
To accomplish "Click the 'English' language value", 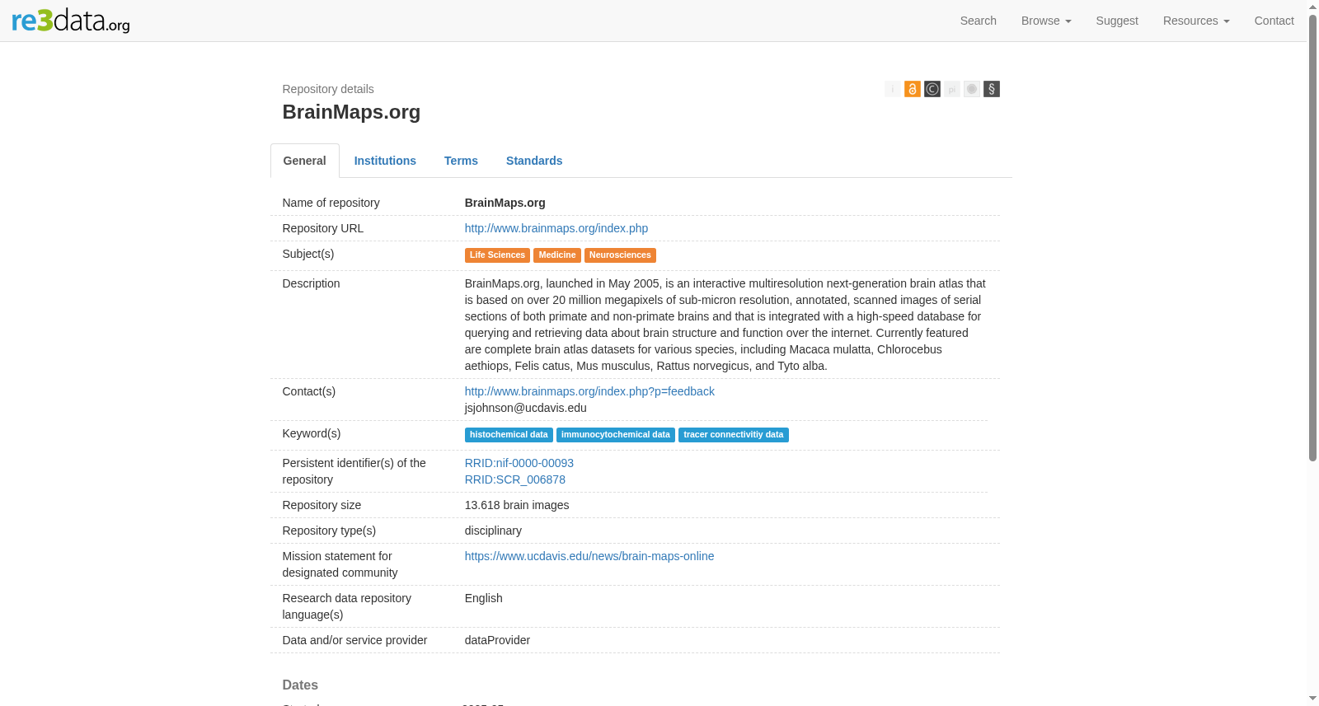I will pyautogui.click(x=484, y=598).
